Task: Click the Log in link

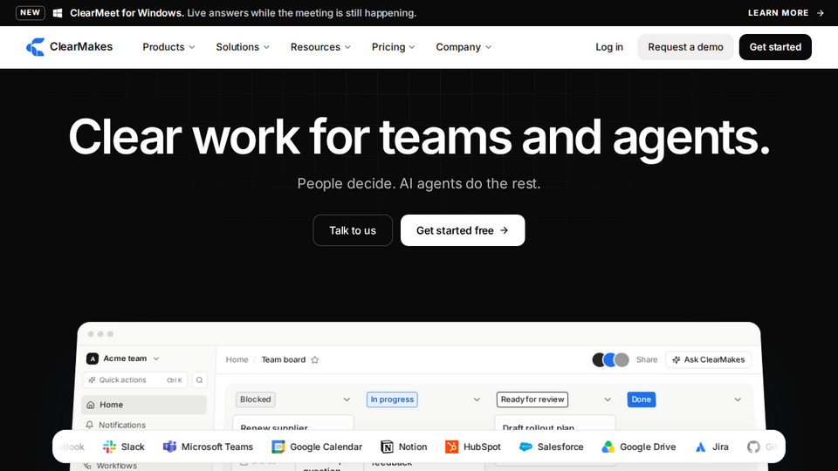Action: (609, 47)
